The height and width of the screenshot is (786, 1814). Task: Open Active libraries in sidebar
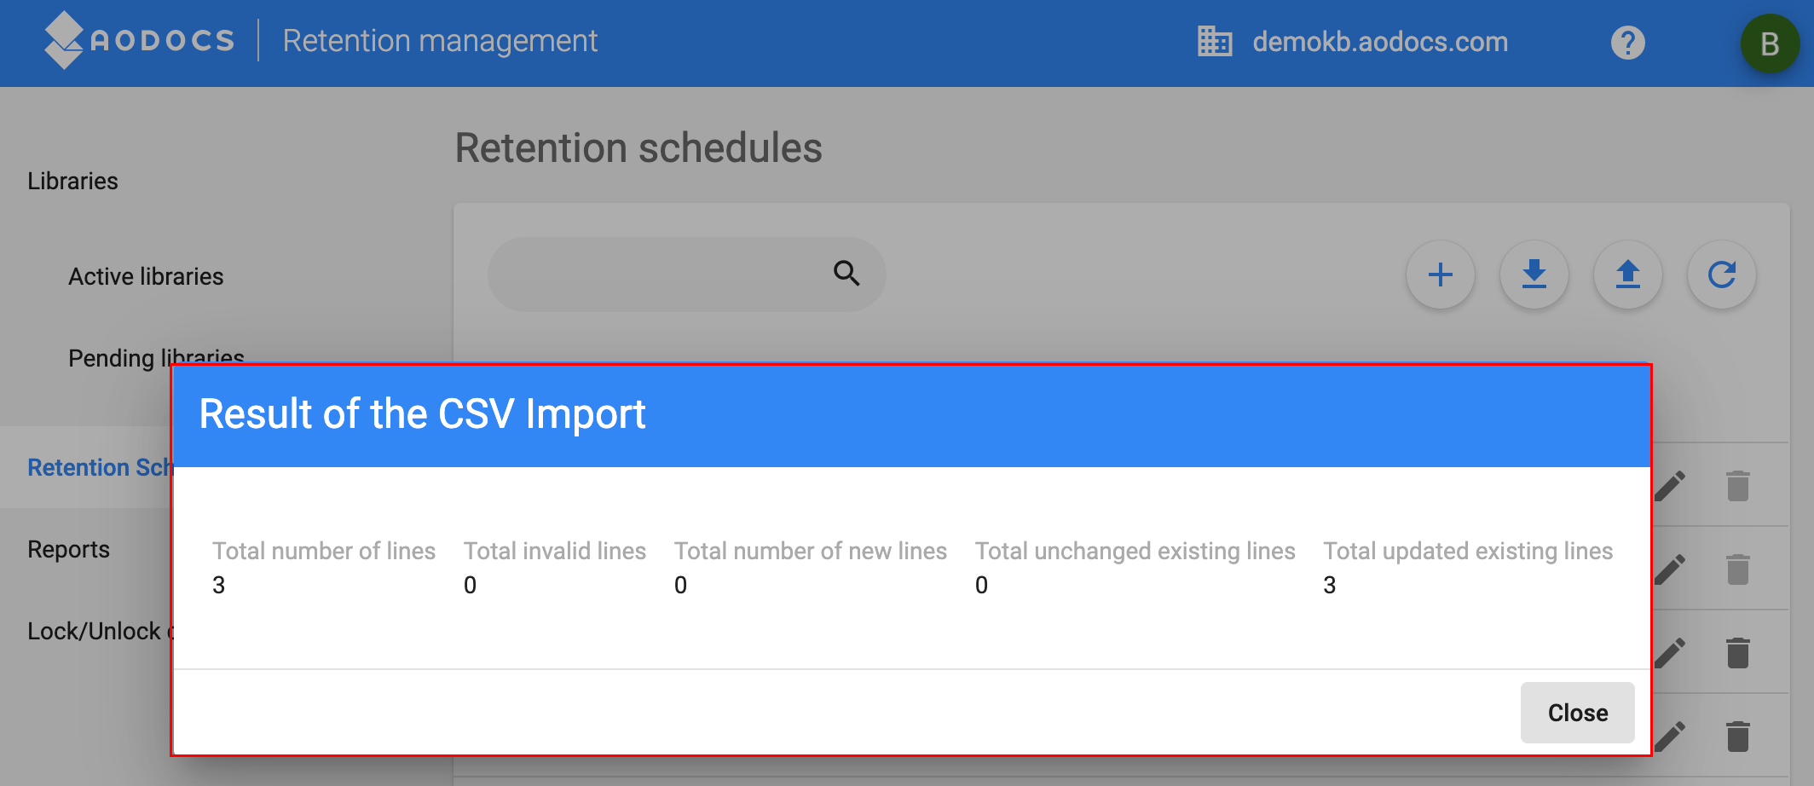(146, 276)
